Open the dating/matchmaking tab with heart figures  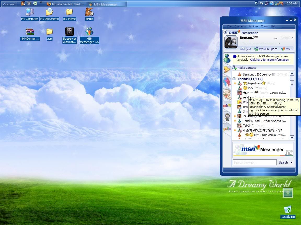(x=227, y=82)
